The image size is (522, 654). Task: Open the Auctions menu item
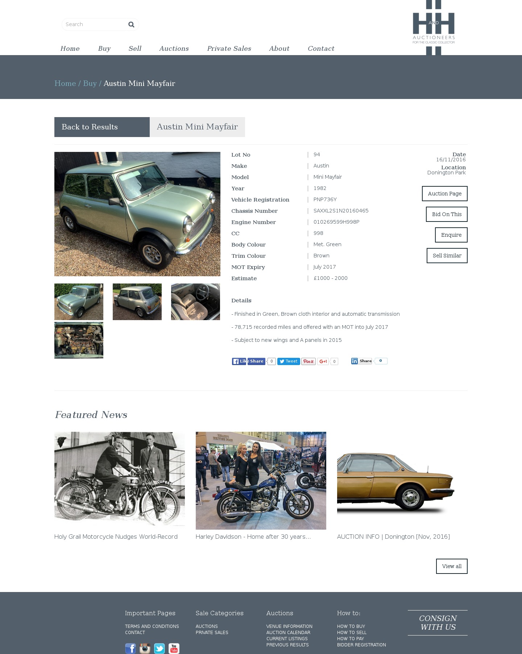click(x=174, y=49)
